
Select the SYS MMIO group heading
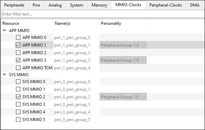point(19,74)
